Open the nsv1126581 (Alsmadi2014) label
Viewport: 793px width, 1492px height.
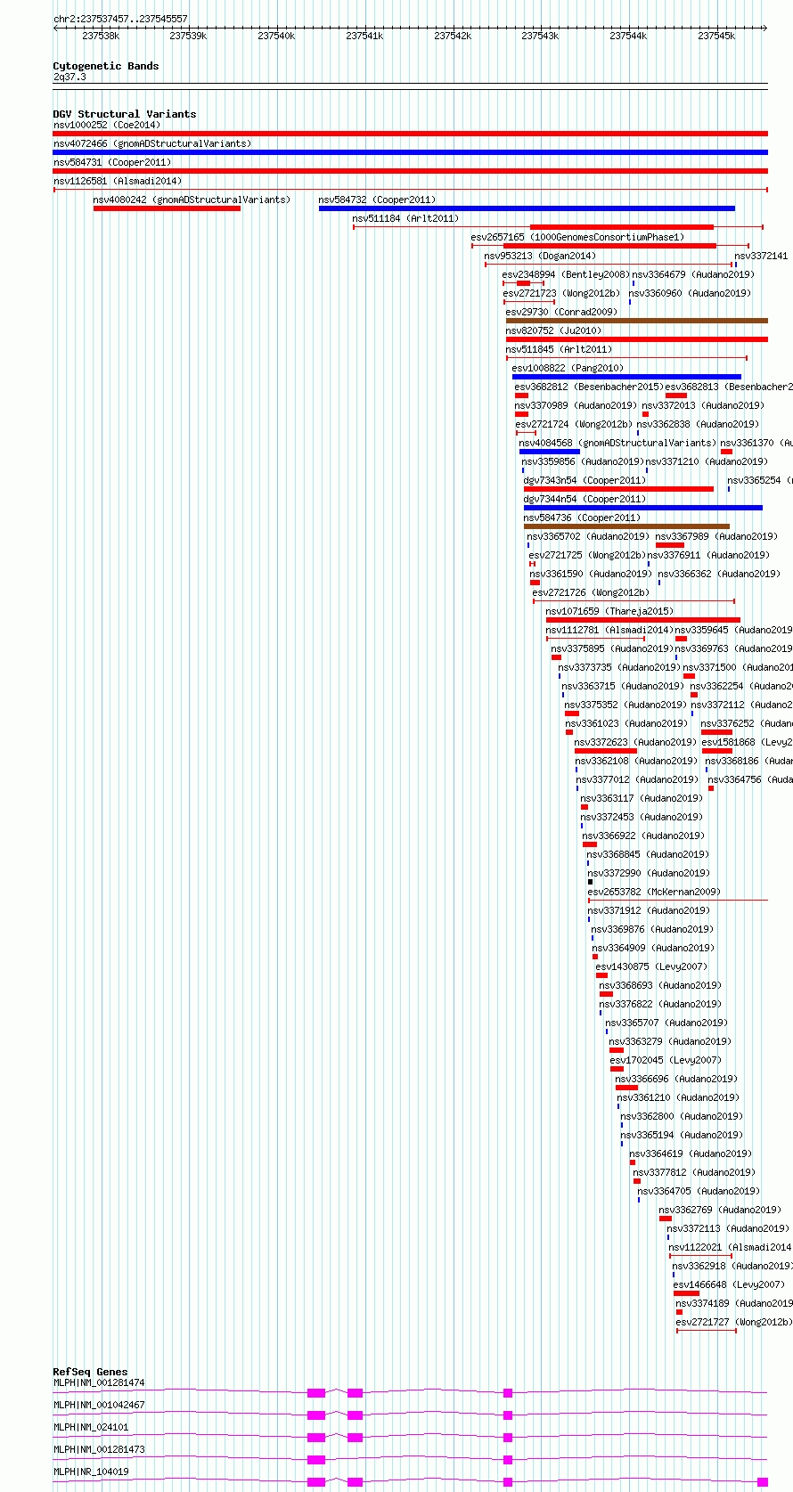click(118, 181)
